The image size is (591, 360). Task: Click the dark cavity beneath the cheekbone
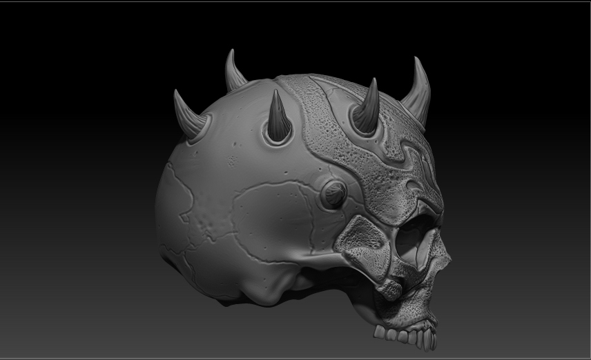point(331,281)
